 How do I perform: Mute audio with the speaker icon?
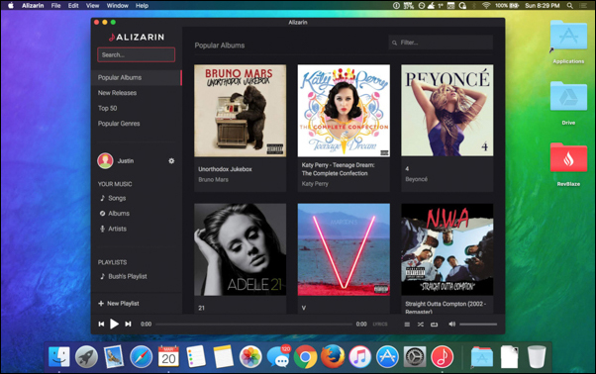click(x=451, y=324)
